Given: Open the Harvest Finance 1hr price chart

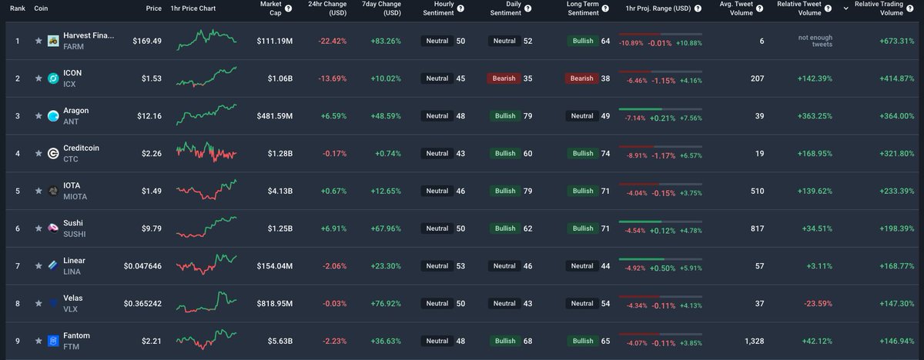Looking at the screenshot, I should click(206, 38).
